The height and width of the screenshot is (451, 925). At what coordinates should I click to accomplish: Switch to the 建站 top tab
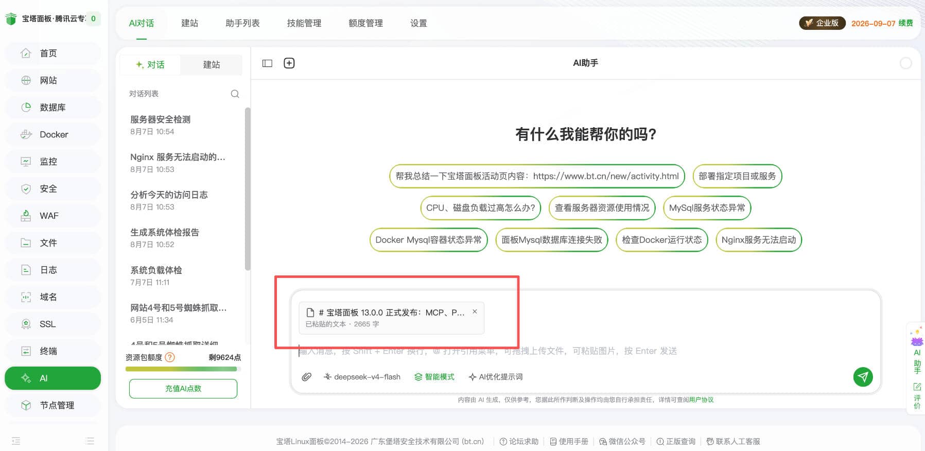click(x=189, y=23)
